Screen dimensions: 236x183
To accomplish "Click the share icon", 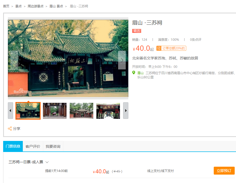I will (10, 129).
